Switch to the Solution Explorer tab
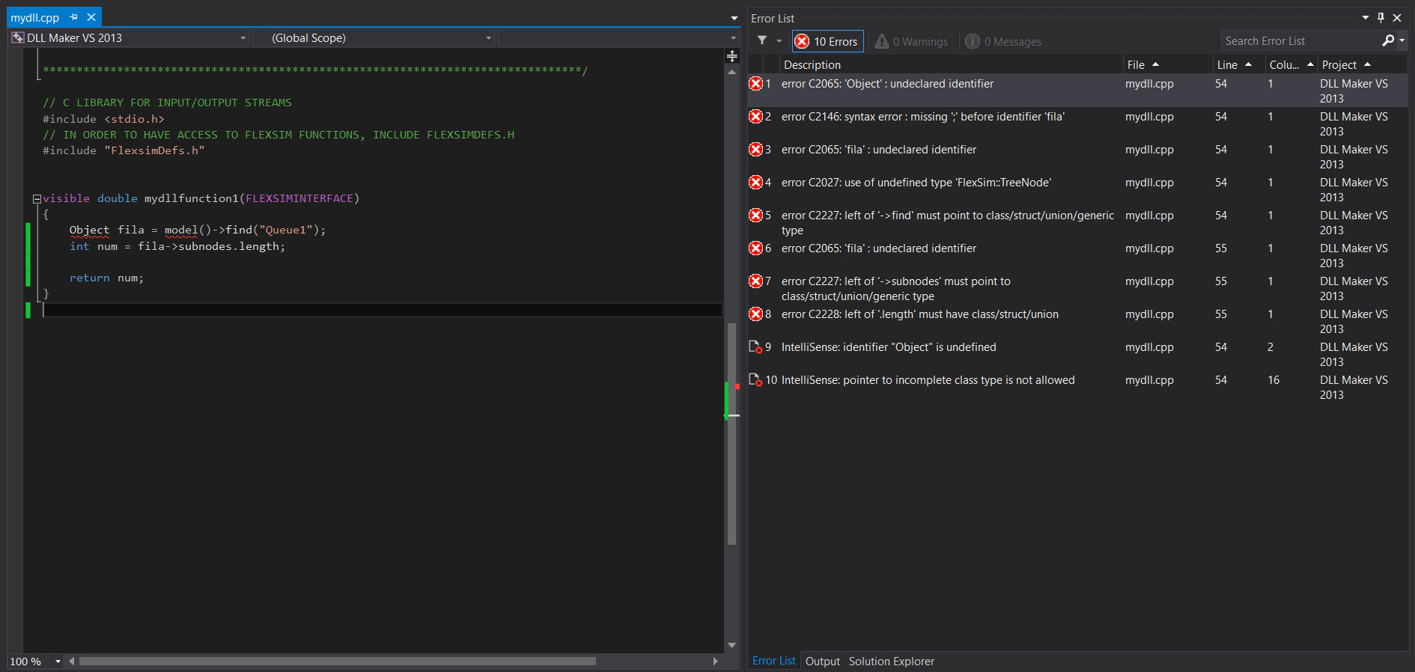 (x=891, y=662)
